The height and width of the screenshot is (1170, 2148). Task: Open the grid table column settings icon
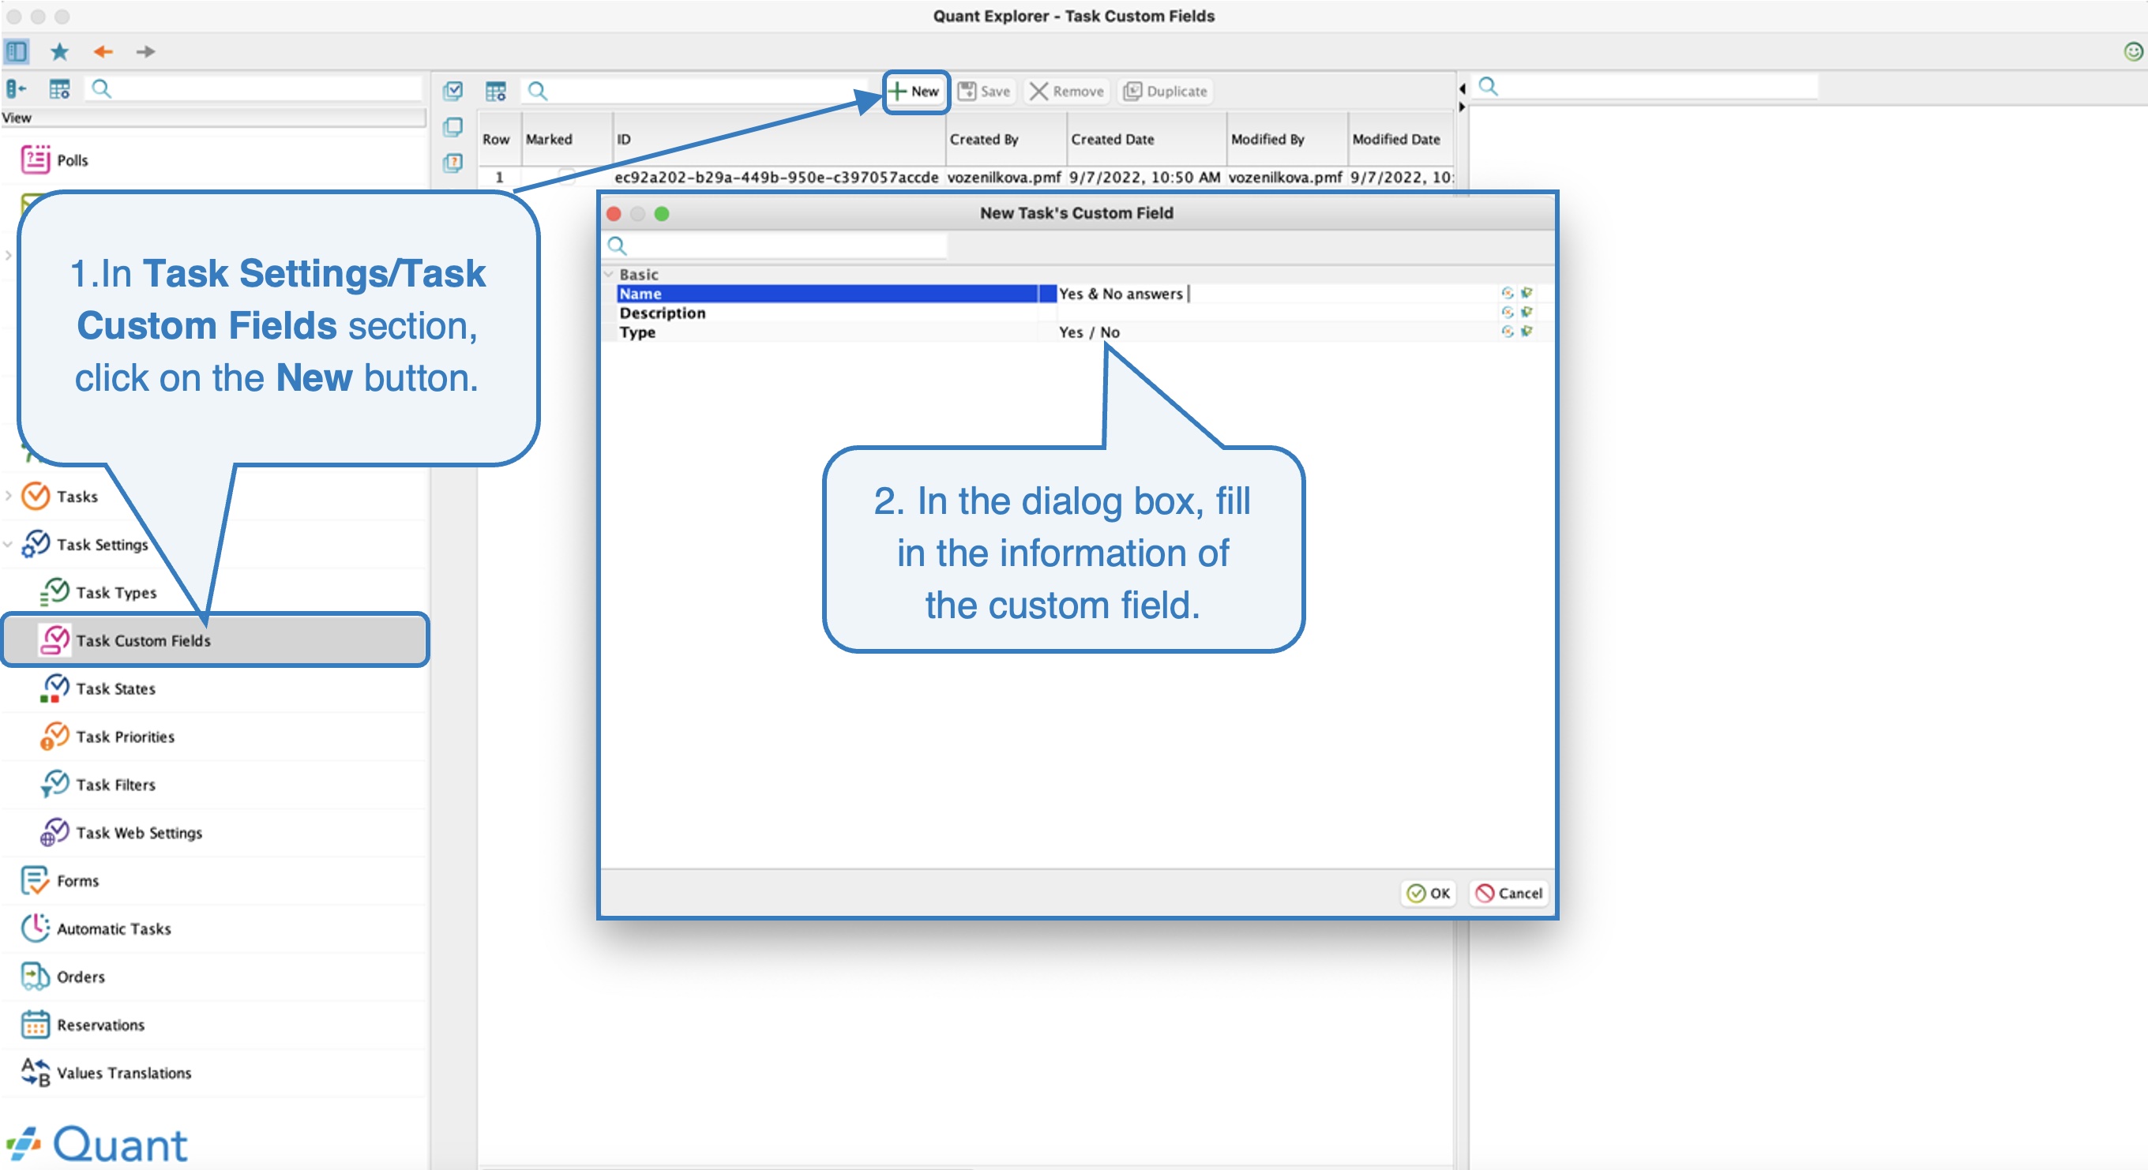(496, 91)
